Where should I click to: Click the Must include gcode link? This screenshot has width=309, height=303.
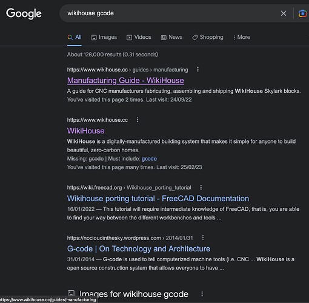pyautogui.click(x=149, y=159)
